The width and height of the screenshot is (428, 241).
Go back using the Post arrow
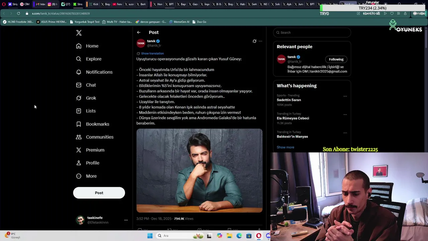[x=139, y=32]
